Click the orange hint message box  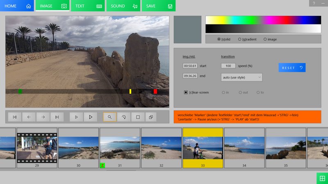click(x=248, y=117)
